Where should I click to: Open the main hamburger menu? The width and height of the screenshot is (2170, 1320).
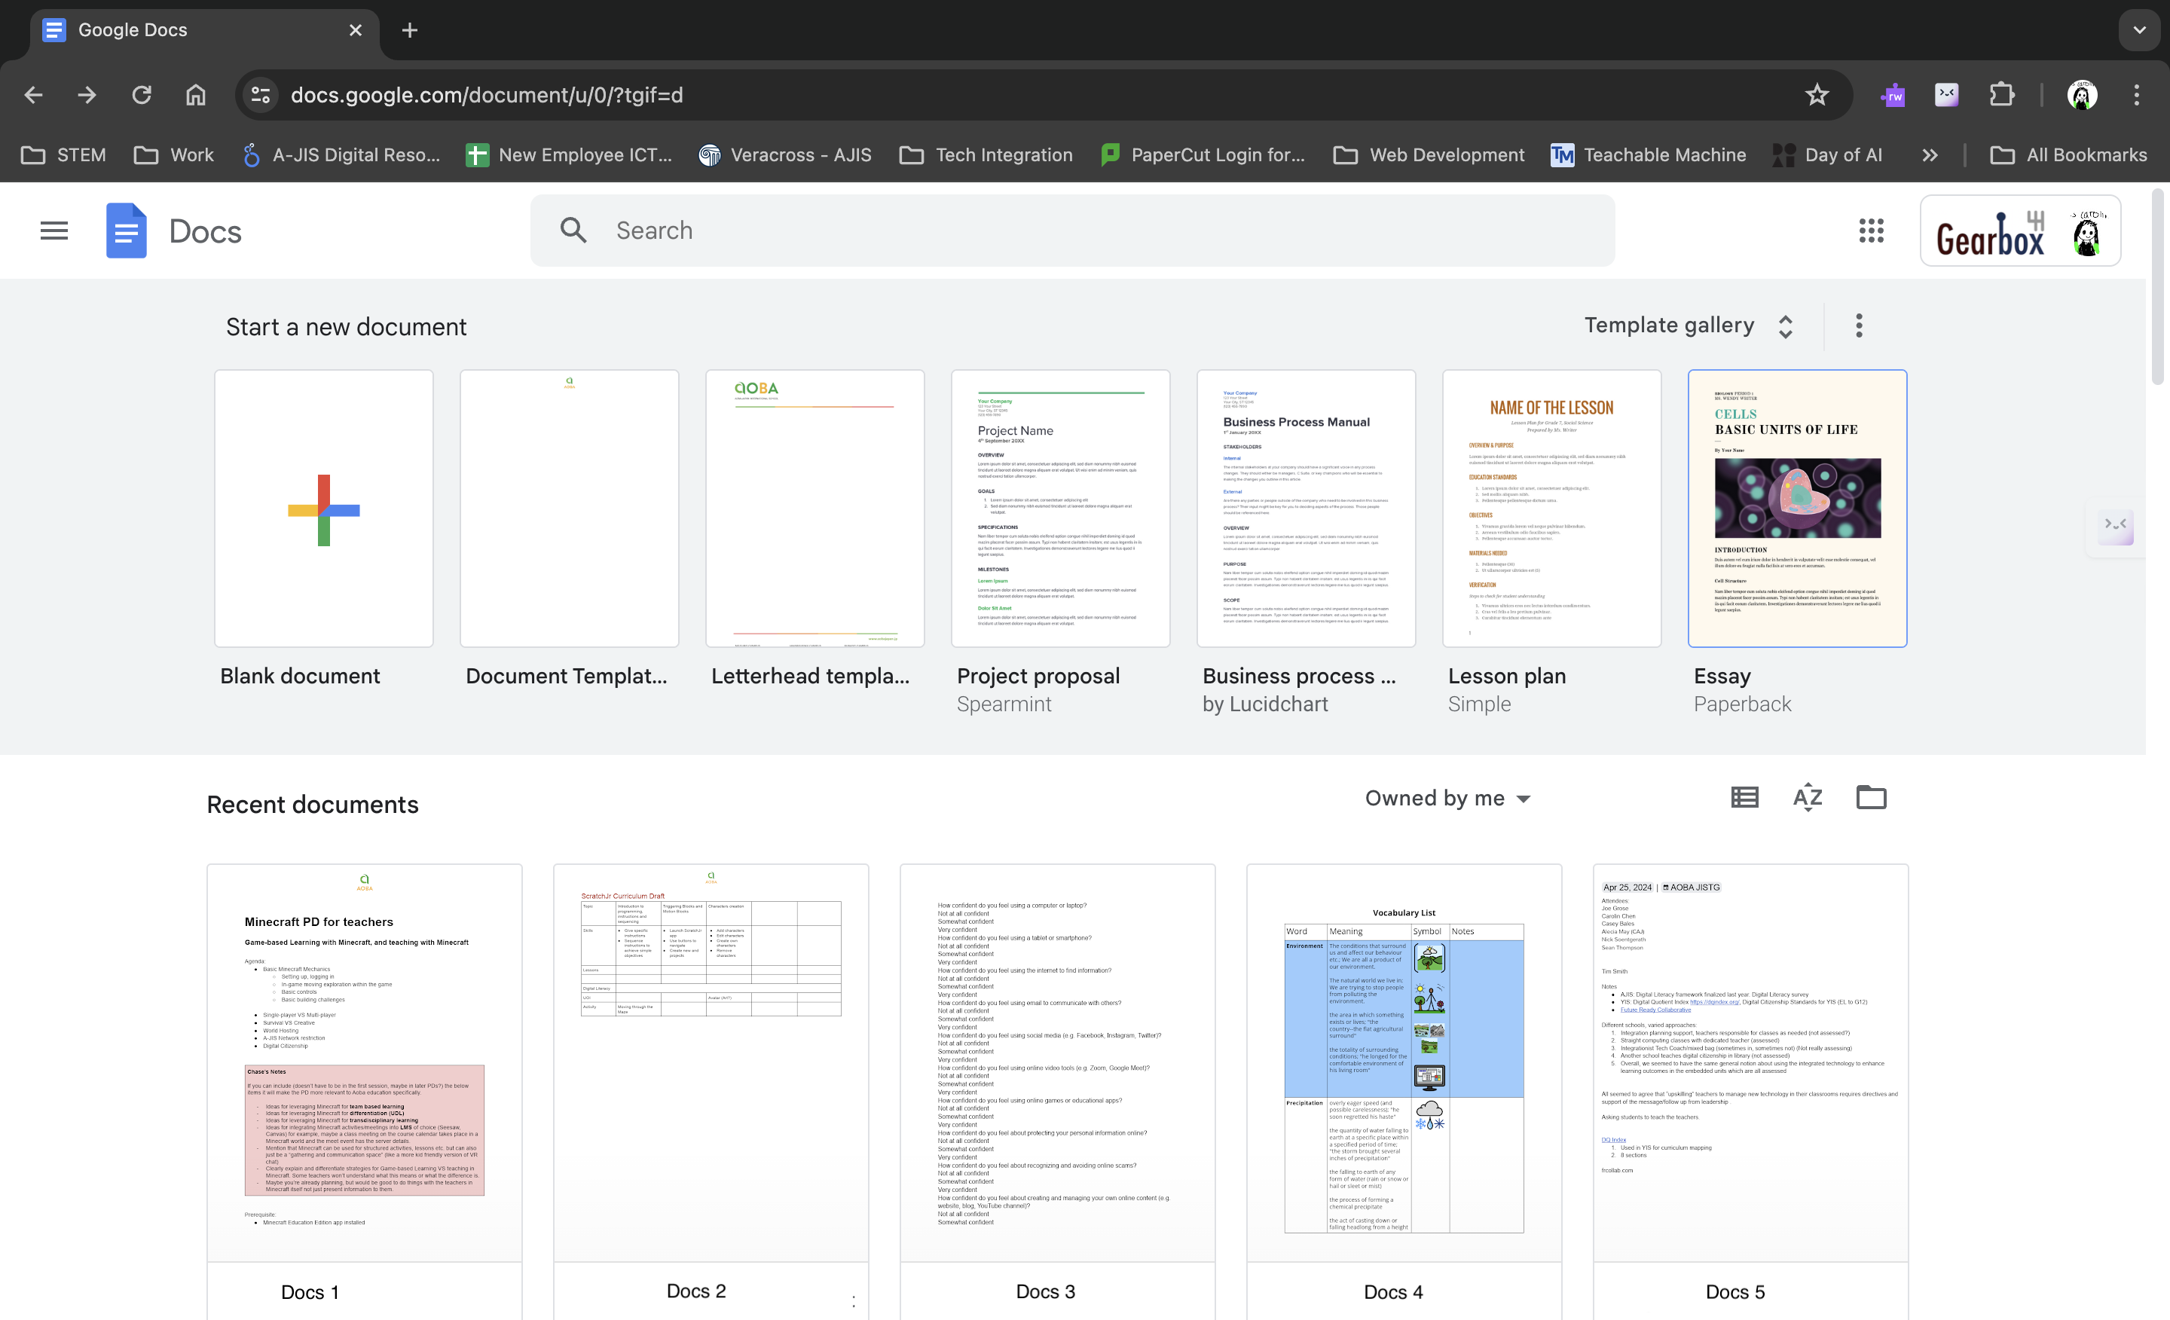(53, 231)
